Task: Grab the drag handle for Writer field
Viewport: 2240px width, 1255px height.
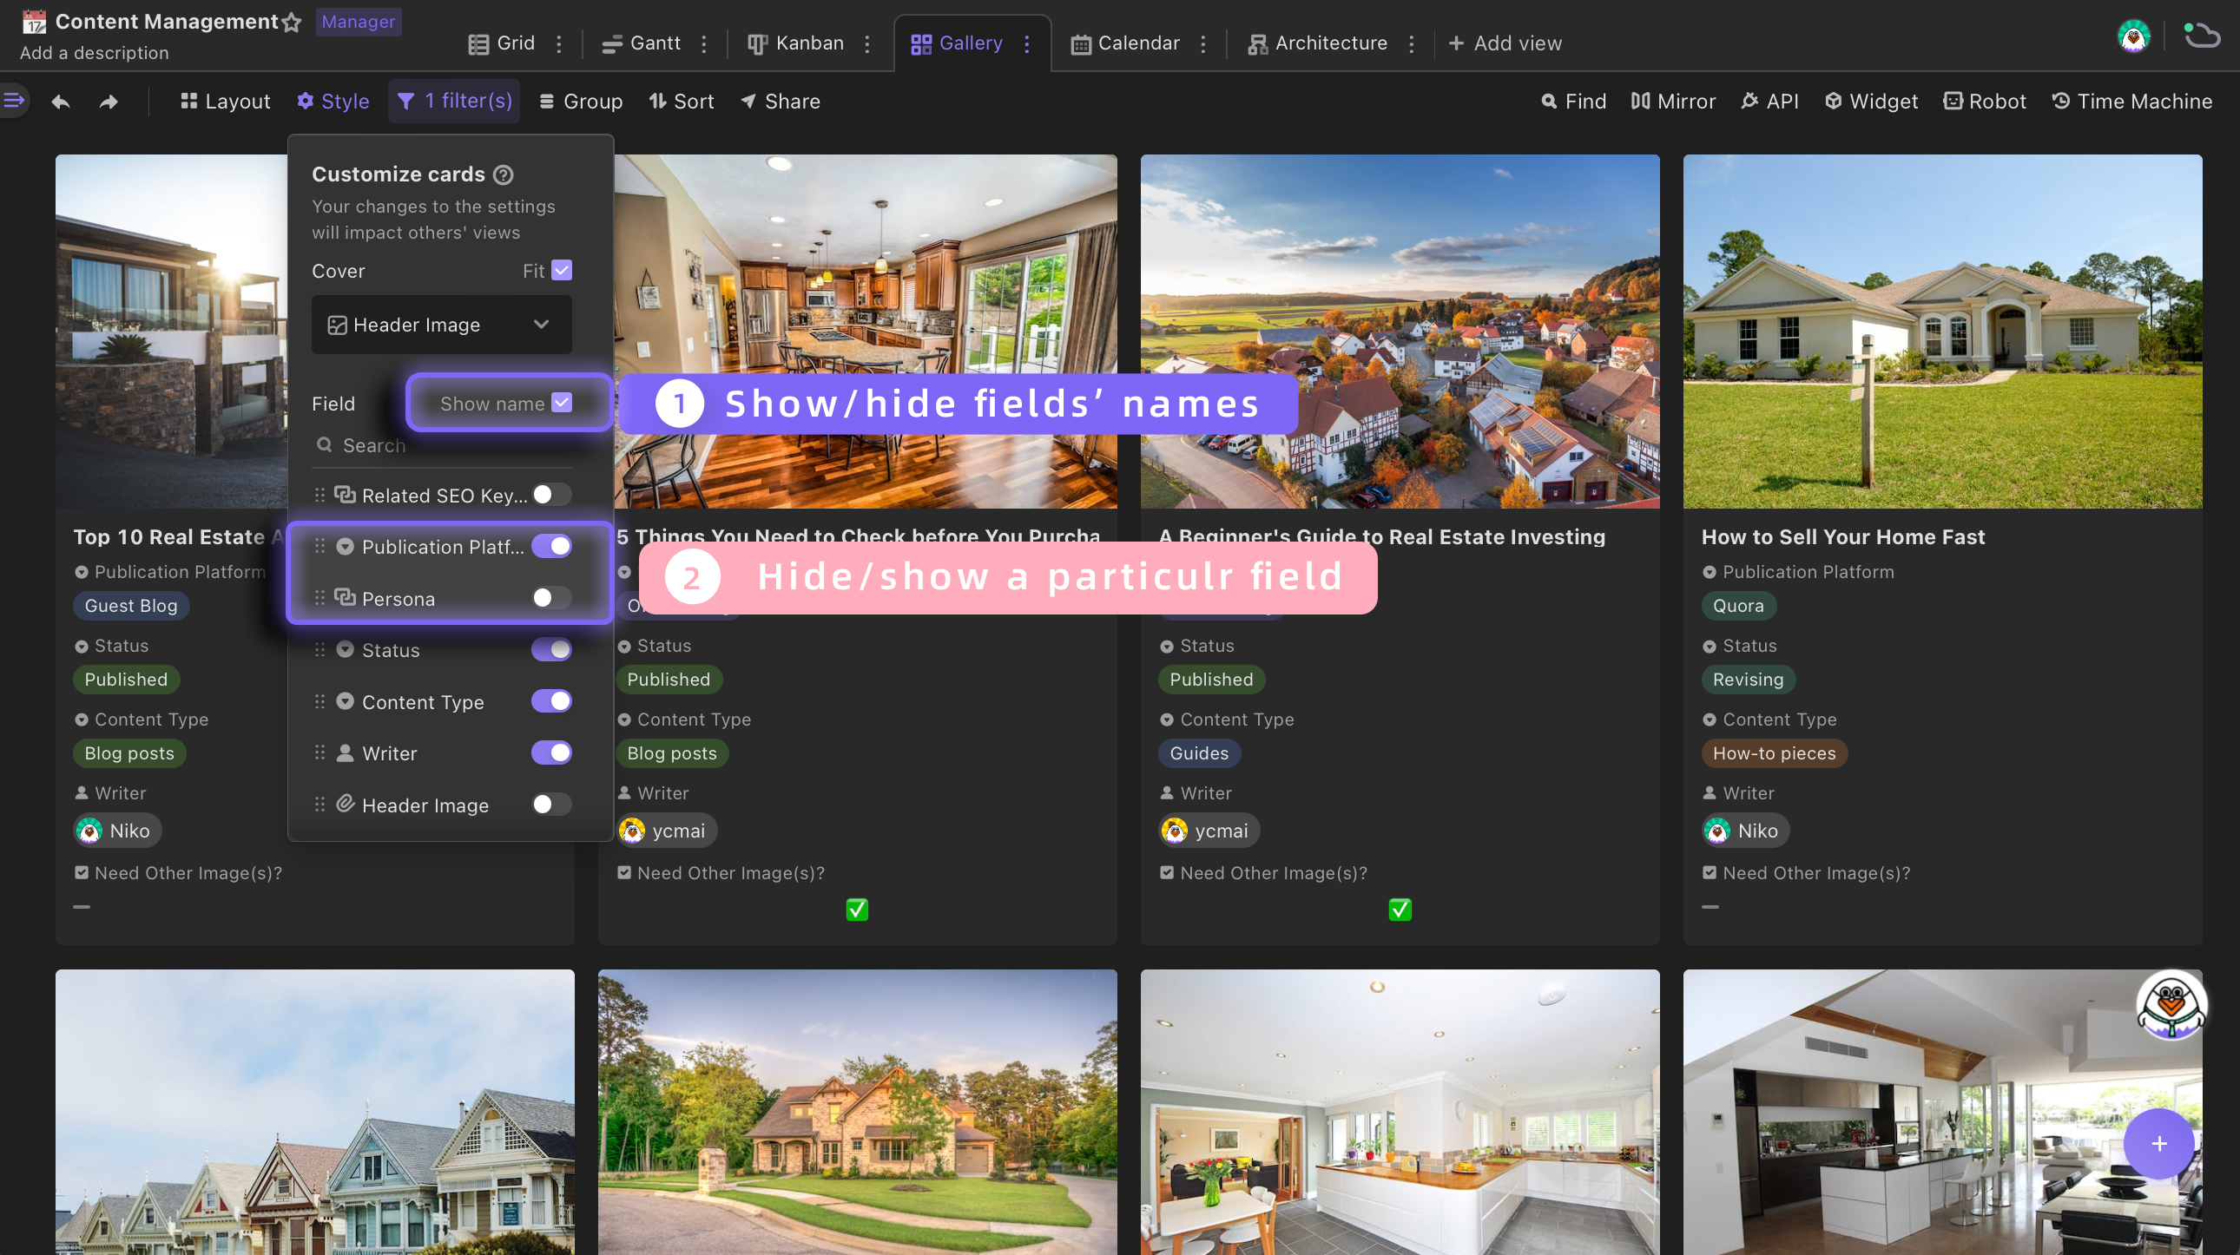Action: point(320,752)
